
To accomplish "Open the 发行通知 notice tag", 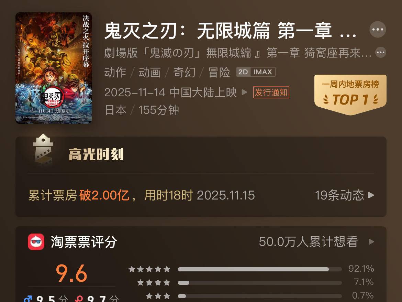I will (271, 92).
